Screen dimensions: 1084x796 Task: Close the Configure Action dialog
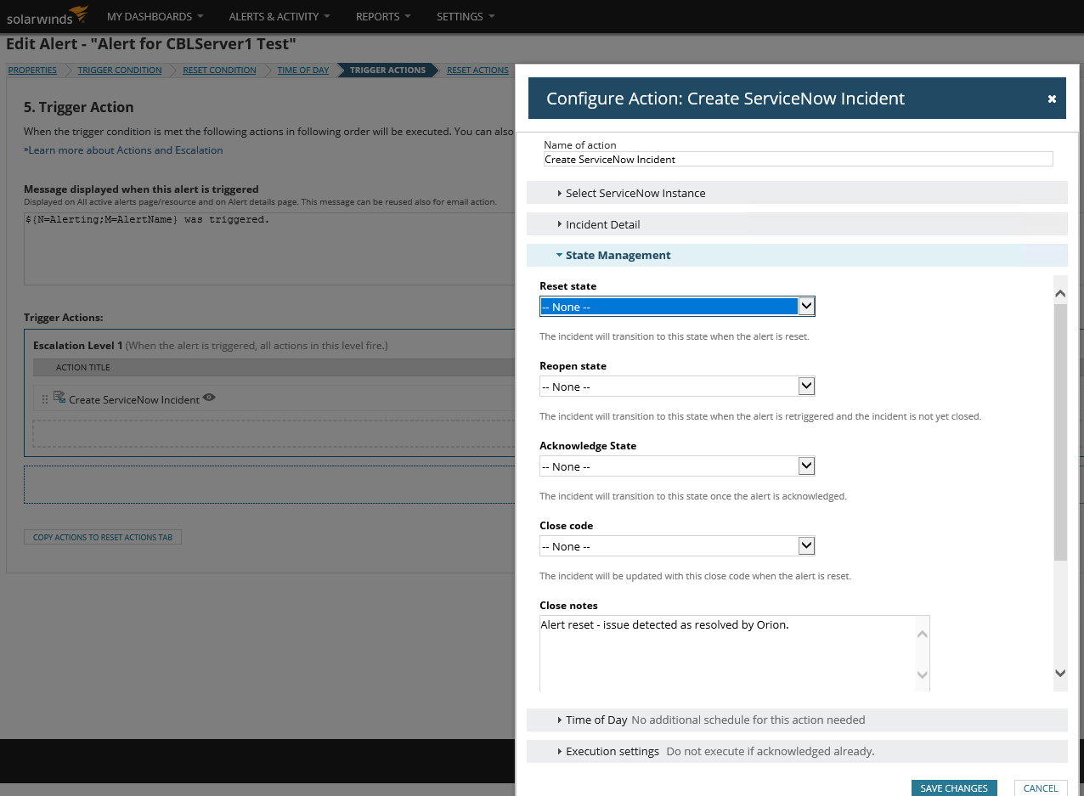pyautogui.click(x=1052, y=99)
